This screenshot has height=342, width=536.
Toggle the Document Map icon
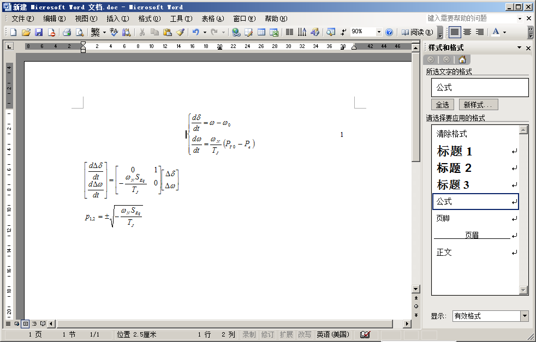click(x=331, y=32)
